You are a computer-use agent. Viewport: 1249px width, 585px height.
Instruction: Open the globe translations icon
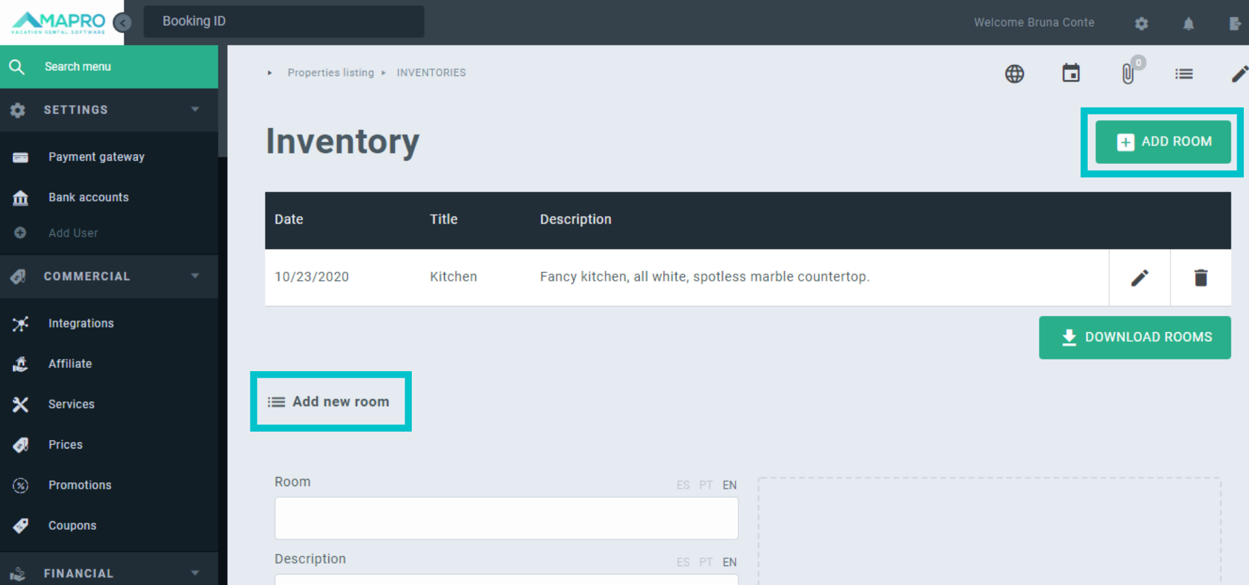click(1015, 73)
